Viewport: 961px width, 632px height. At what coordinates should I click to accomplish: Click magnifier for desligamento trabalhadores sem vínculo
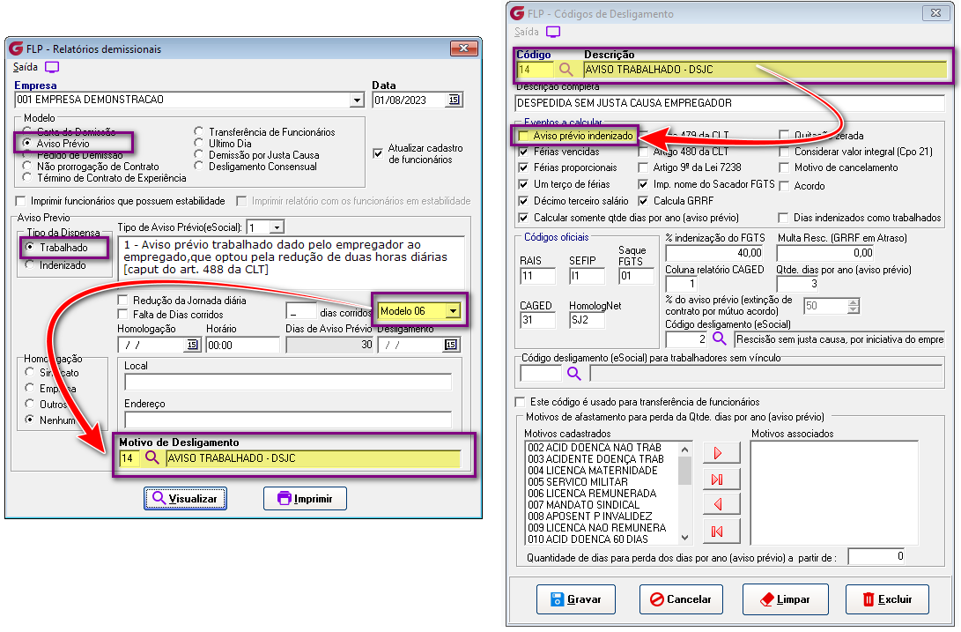tap(573, 373)
